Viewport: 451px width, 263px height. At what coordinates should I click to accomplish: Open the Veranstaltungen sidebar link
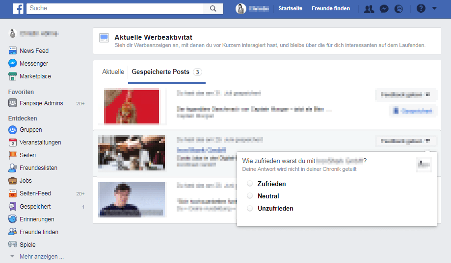click(40, 143)
